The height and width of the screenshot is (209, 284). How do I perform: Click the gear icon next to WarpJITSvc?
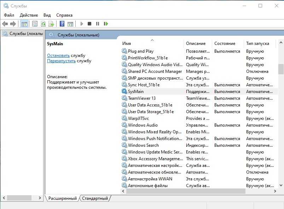click(124, 118)
